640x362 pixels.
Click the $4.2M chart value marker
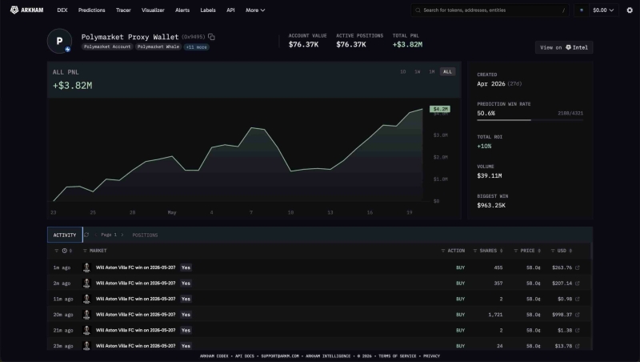(x=439, y=109)
